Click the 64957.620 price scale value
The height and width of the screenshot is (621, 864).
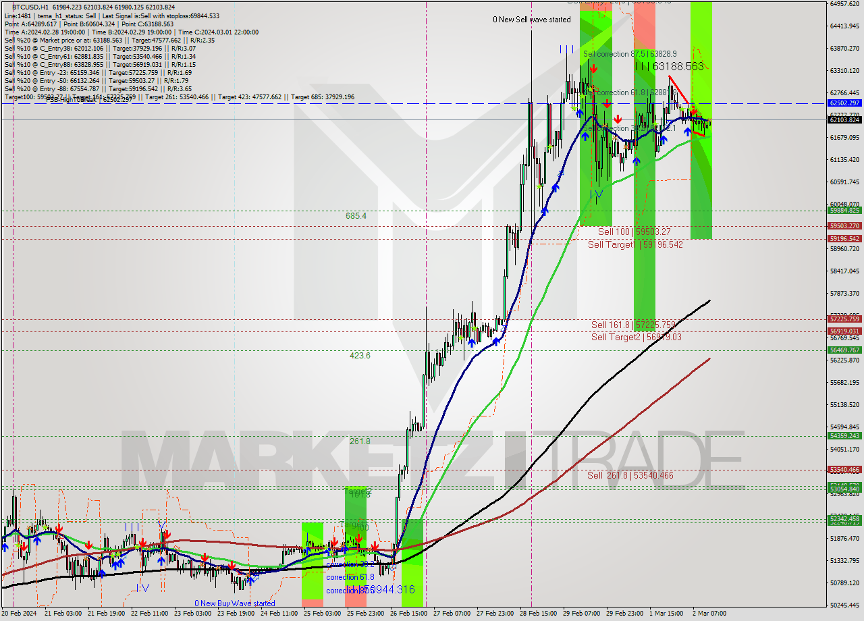point(844,4)
